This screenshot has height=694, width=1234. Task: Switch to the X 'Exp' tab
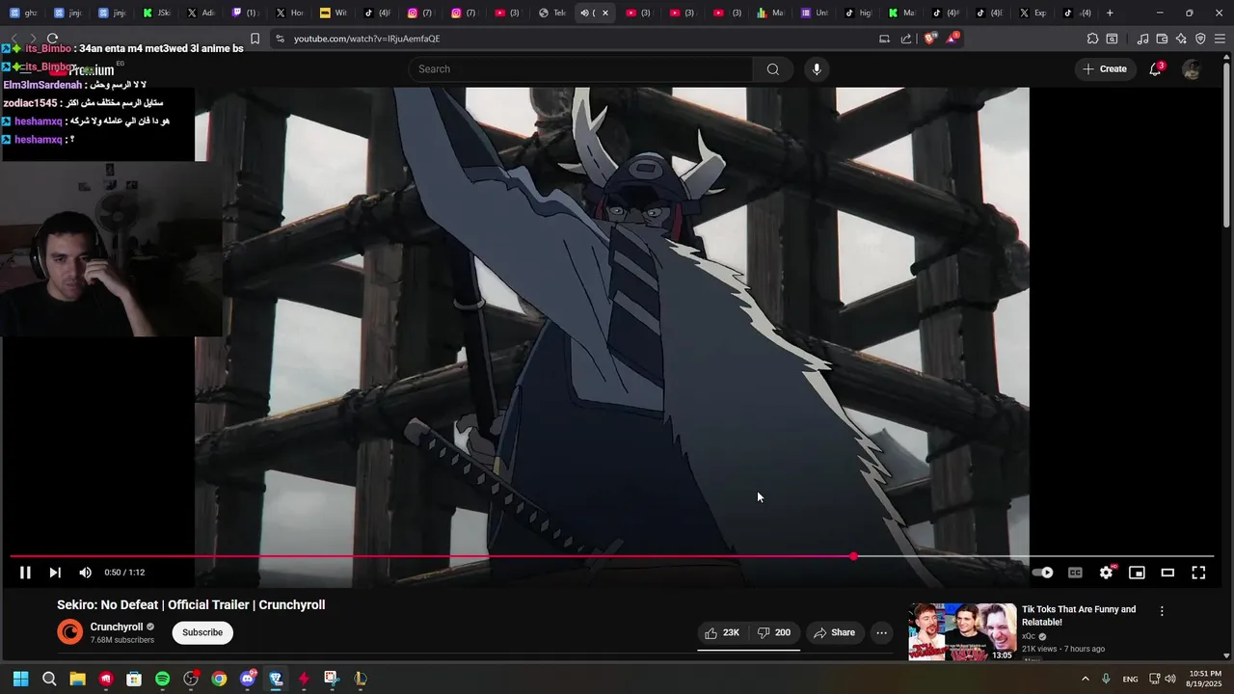(x=1033, y=13)
